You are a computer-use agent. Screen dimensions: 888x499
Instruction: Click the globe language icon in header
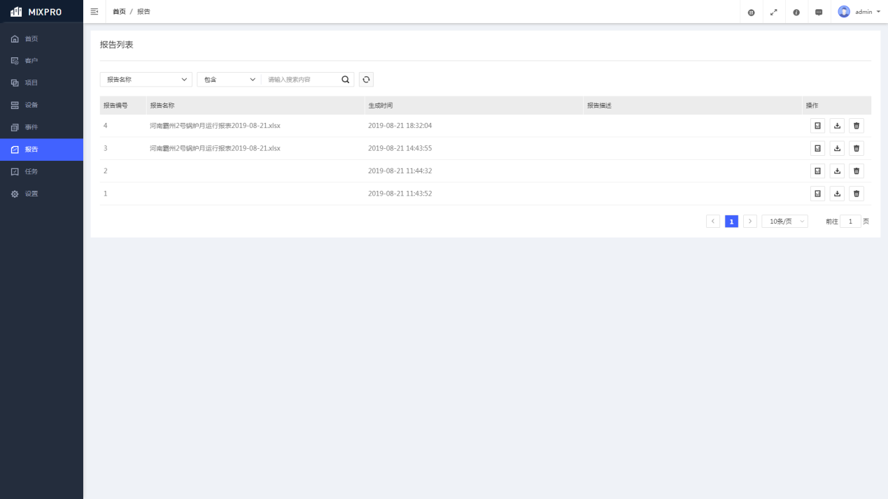click(751, 12)
